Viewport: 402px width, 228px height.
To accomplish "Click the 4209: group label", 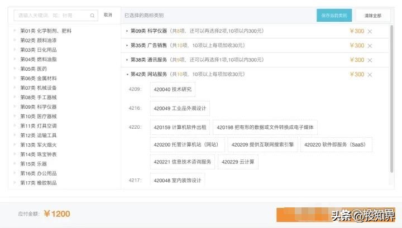I will 135,89.
